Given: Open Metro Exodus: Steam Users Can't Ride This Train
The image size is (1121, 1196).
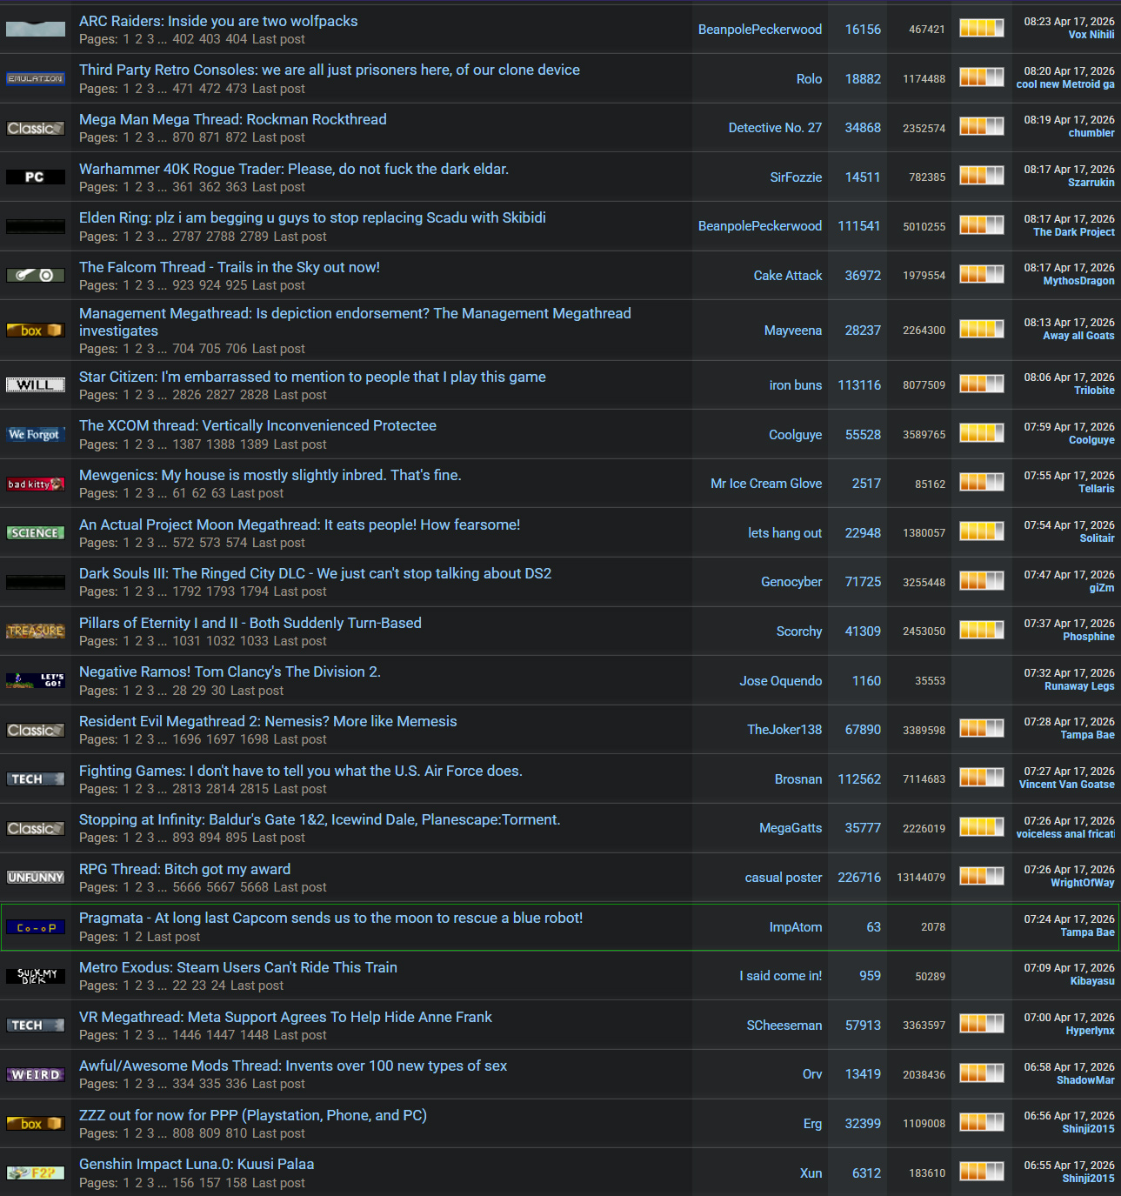Looking at the screenshot, I should click(238, 967).
